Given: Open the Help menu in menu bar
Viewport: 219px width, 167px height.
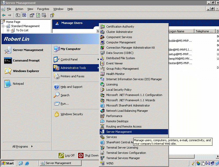Looking at the screenshot, I should (70, 9).
